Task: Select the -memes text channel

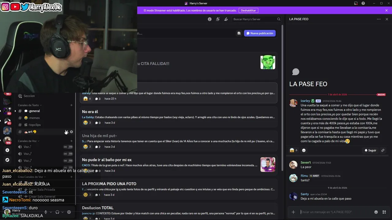Action: click(x=45, y=118)
